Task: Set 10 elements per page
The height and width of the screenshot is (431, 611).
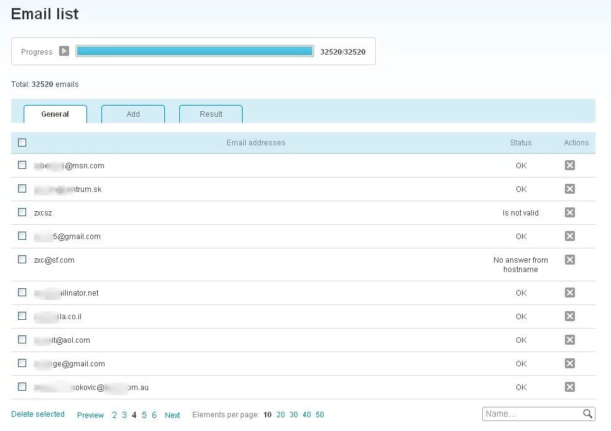Action: (268, 415)
